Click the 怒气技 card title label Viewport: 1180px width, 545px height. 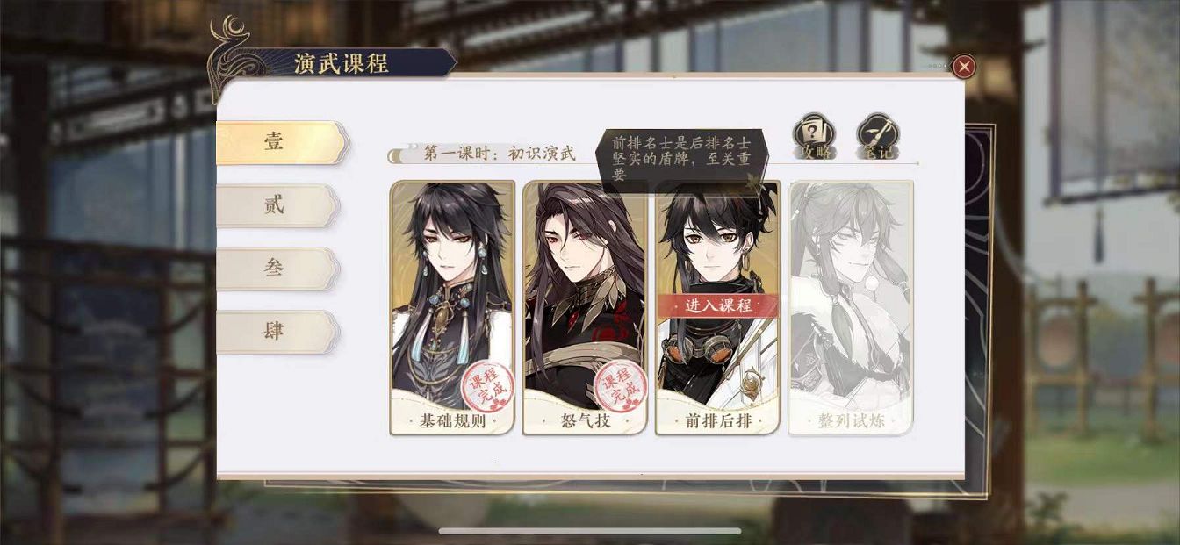coord(586,420)
